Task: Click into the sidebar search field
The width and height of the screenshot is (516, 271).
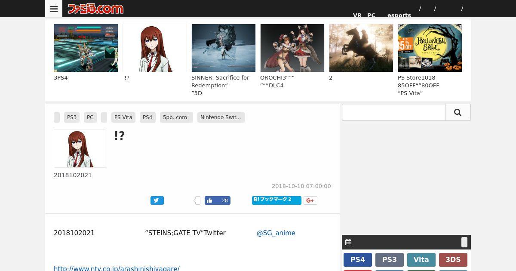Action: point(393,112)
